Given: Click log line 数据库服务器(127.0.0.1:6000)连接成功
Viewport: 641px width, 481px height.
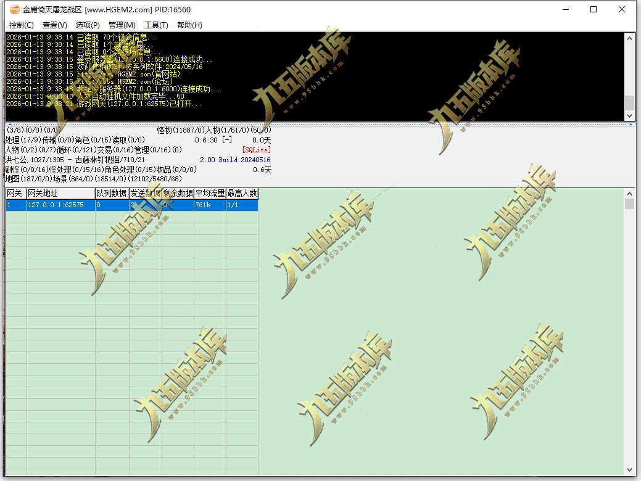Looking at the screenshot, I should click(x=114, y=89).
